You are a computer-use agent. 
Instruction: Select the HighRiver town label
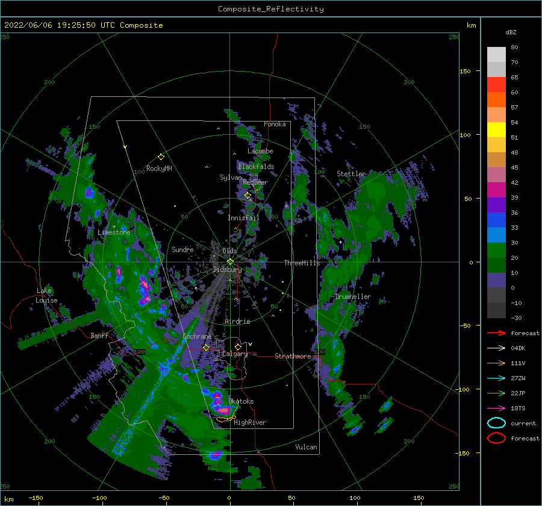click(250, 422)
